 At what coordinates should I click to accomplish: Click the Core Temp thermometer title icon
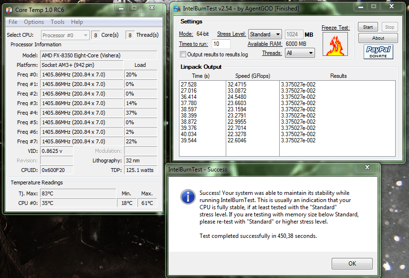click(x=9, y=10)
